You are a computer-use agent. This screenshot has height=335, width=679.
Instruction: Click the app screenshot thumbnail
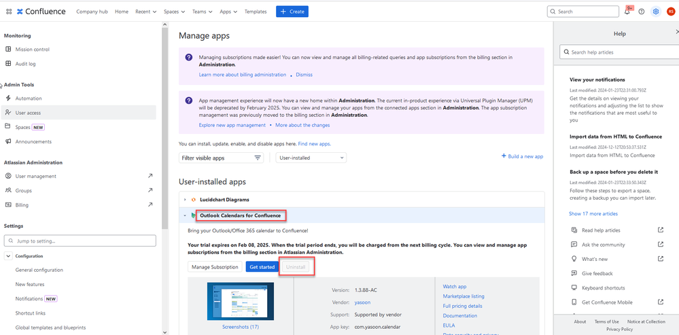pos(241,301)
